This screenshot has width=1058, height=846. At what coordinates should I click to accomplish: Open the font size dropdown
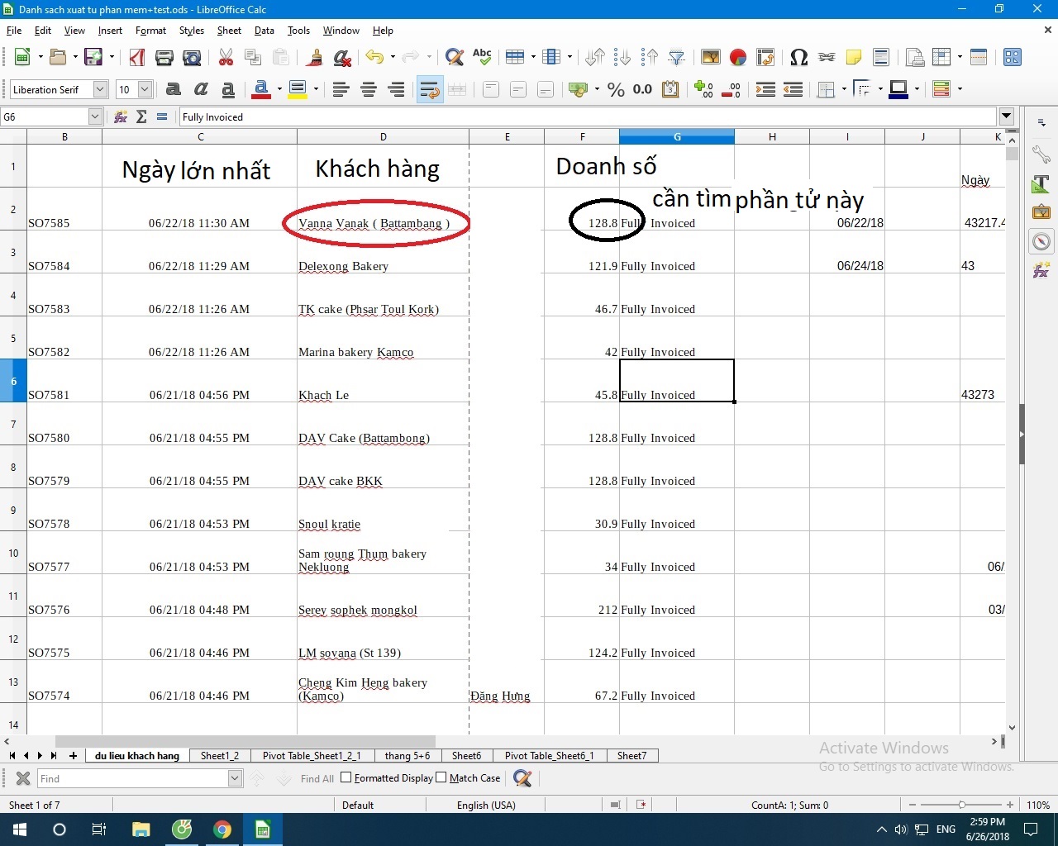145,89
